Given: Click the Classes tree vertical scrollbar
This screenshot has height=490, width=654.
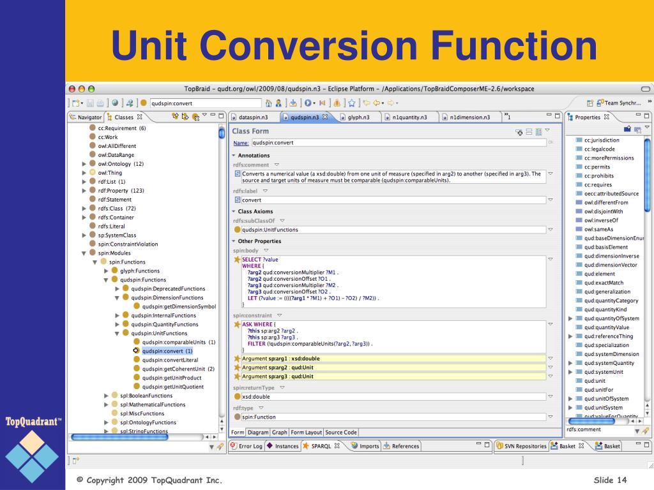Looking at the screenshot, I should click(x=222, y=133).
